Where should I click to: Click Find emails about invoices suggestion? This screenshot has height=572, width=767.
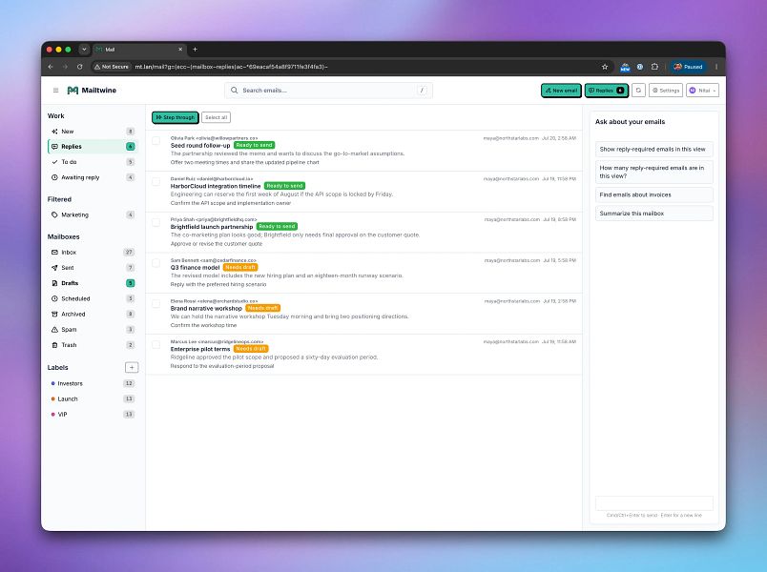point(654,194)
